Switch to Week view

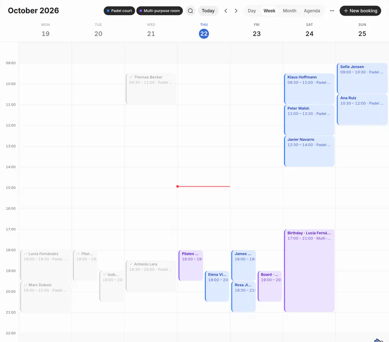coord(269,11)
